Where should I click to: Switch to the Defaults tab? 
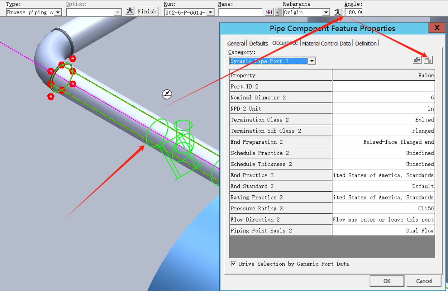click(258, 44)
